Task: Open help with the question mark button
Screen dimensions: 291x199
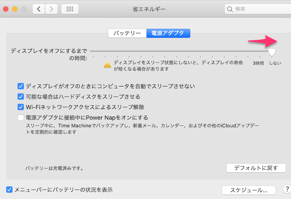Action: coord(287,189)
